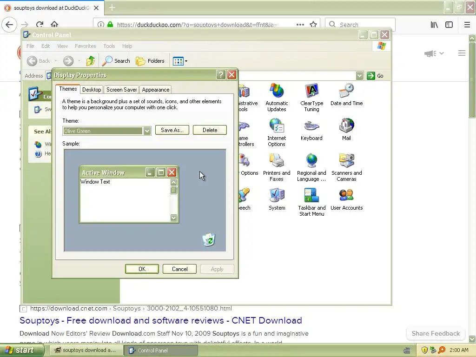Viewport: 476px width, 357px height.
Task: Open Printers and Faxes icon
Action: 276,167
